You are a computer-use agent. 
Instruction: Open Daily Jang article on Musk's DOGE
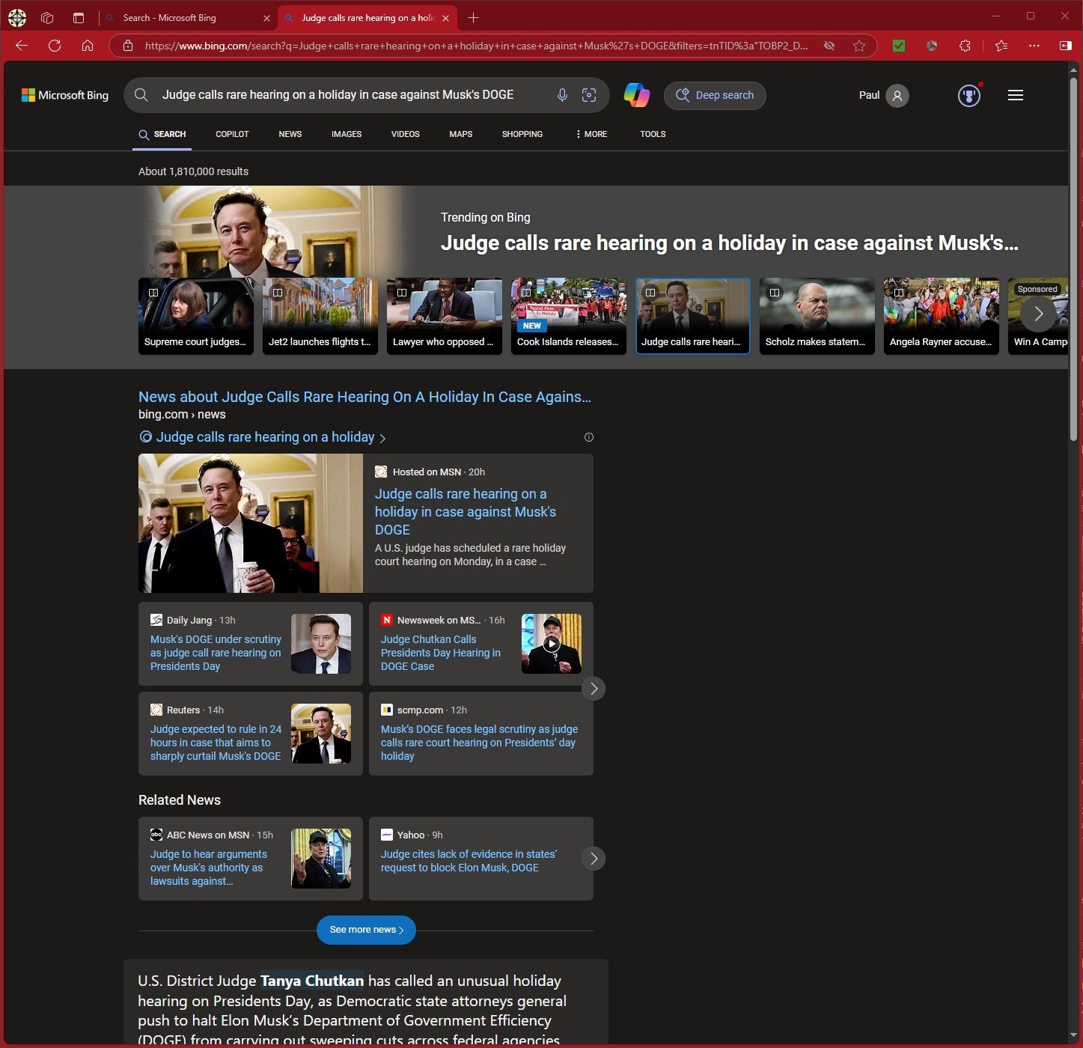216,653
